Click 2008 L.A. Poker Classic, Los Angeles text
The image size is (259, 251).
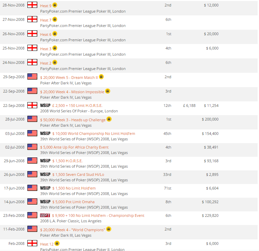point(71,221)
